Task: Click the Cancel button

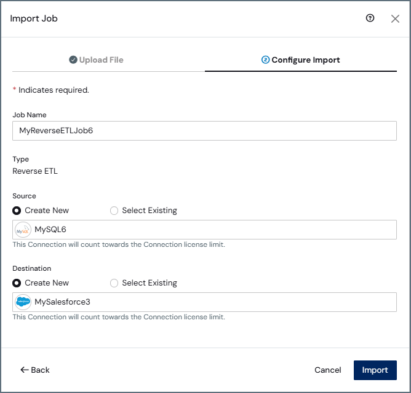Action: pyautogui.click(x=328, y=370)
